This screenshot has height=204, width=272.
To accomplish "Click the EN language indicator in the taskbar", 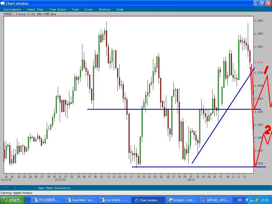I will coord(240,200).
